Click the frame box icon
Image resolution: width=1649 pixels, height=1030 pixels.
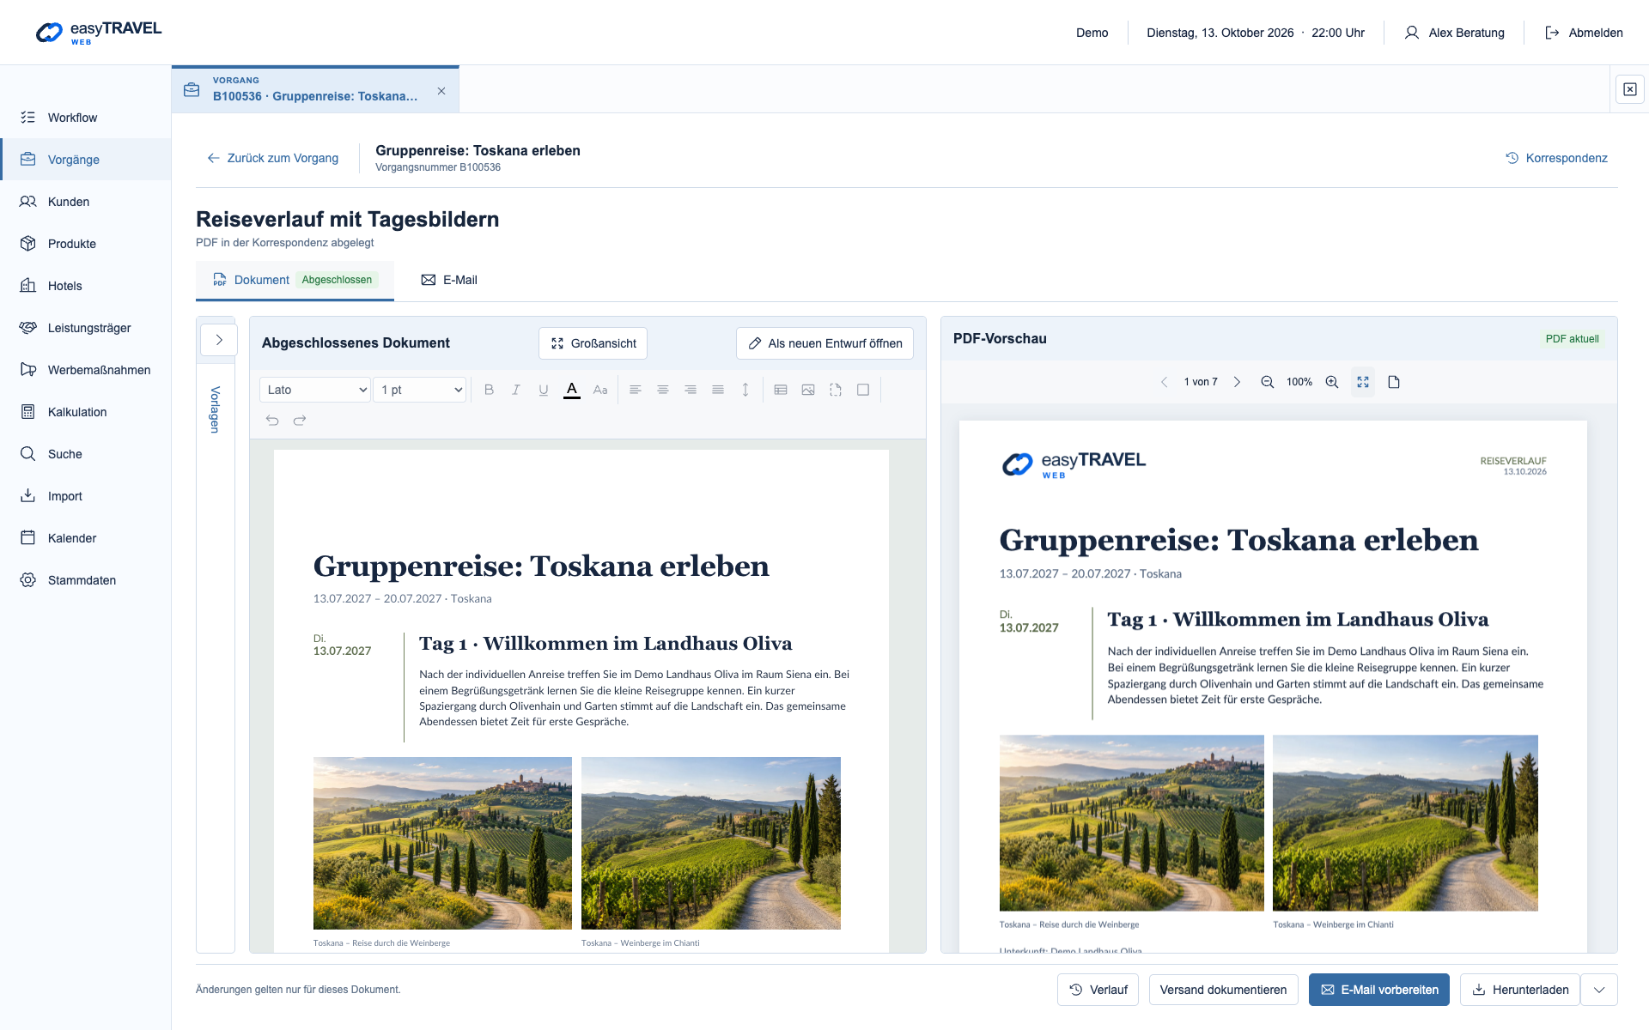pos(863,390)
